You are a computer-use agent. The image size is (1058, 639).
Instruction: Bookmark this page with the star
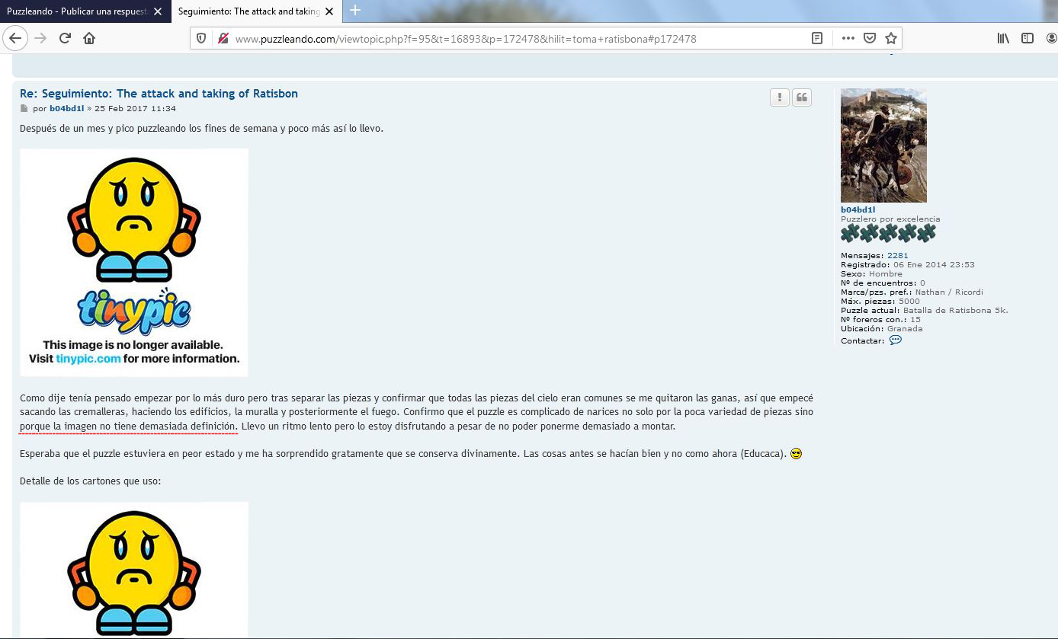tap(891, 38)
